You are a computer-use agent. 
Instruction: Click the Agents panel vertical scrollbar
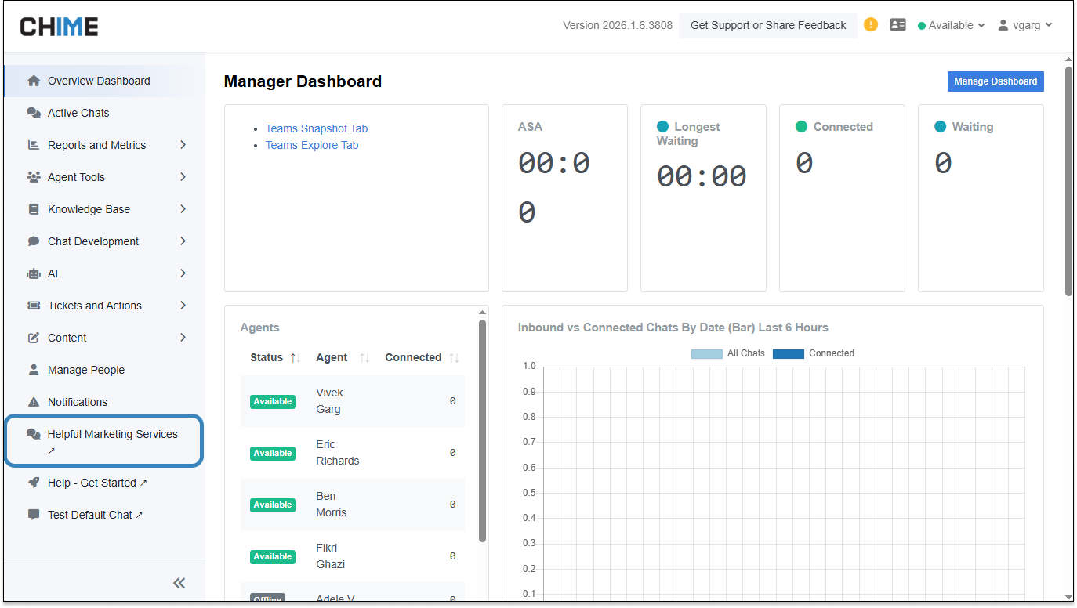(482, 431)
